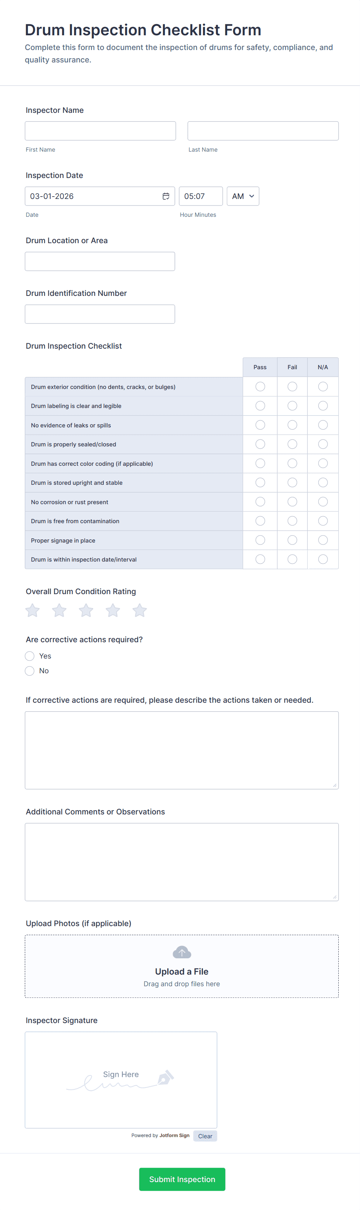
Task: Give a five-star overall drum rating
Action: [140, 610]
